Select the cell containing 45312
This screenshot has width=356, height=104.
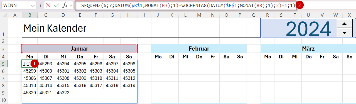pyautogui.click(x=129, y=78)
